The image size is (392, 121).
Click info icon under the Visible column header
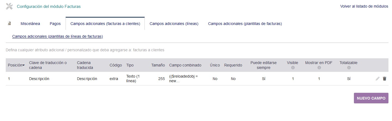(x=293, y=68)
